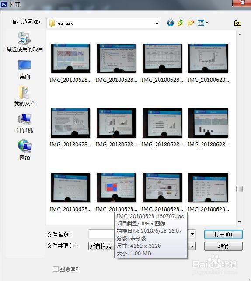
Task: Click the favorites folder star icon
Action: [x=237, y=23]
